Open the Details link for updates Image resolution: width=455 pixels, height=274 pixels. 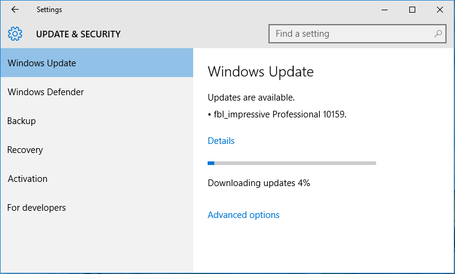coord(221,141)
